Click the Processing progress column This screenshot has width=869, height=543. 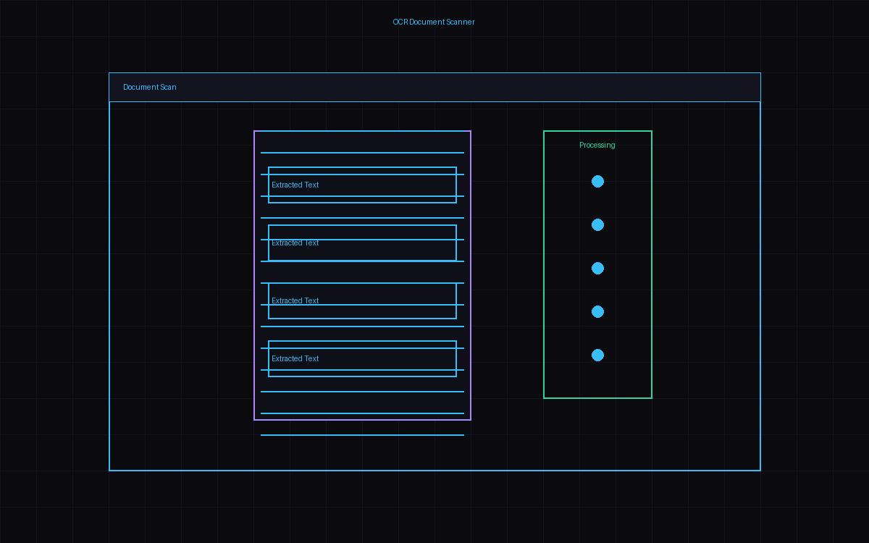597,264
